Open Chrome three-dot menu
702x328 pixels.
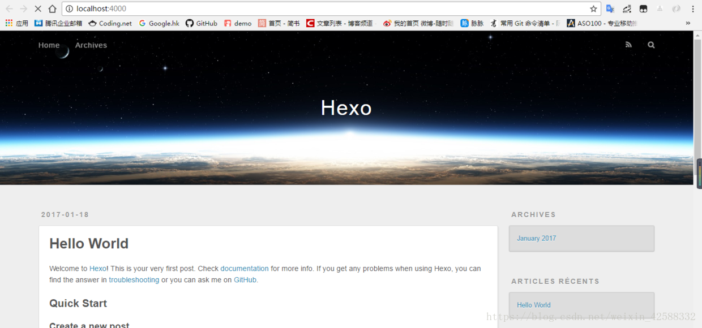(x=693, y=8)
